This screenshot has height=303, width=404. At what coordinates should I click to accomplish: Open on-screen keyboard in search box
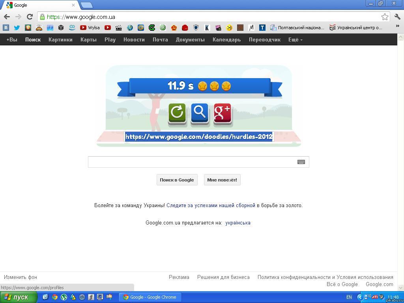[301, 162]
